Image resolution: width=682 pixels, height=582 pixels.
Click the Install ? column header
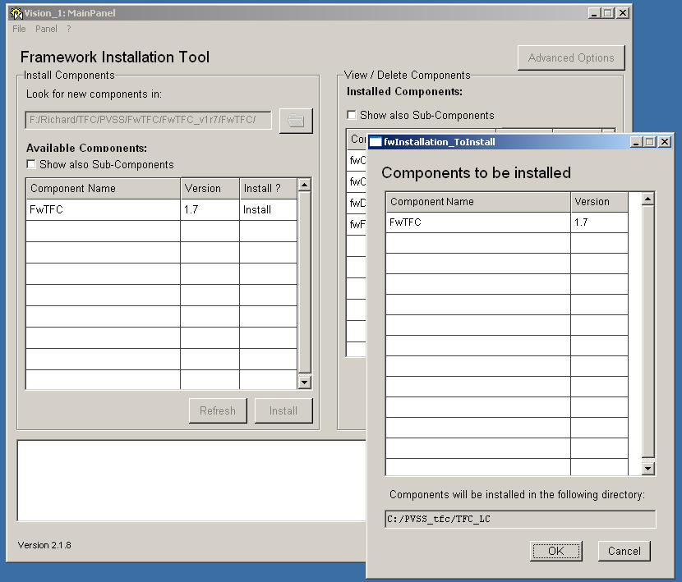point(269,189)
